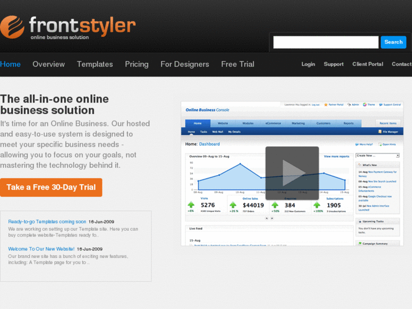Open the Create New dropdown in console
The image size is (412, 309).
click(377, 156)
